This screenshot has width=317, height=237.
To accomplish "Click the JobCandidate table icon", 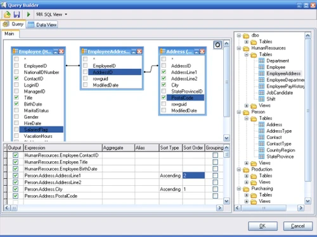I will point(261,93).
